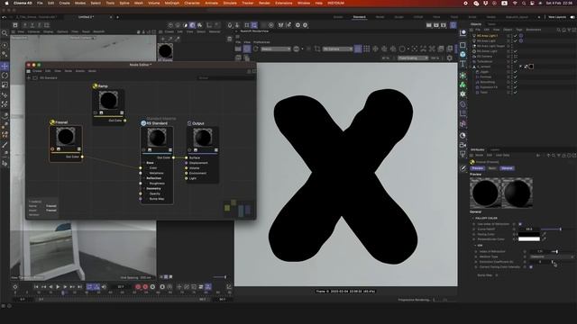Open the Text spline tool in right palette

coord(463,64)
